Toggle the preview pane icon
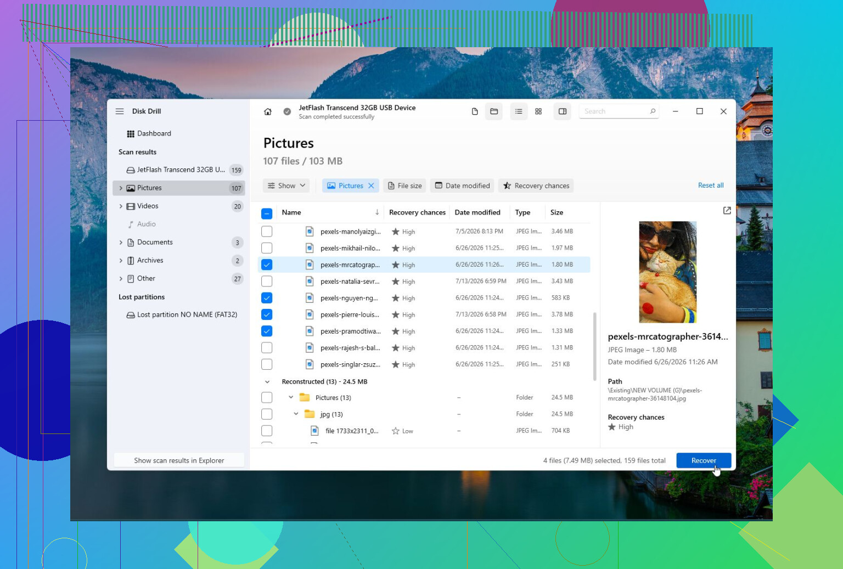Screen dimensions: 843x569 pos(563,111)
